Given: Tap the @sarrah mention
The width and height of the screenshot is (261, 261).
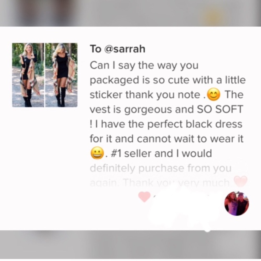Looking at the screenshot, I should pos(125,49).
